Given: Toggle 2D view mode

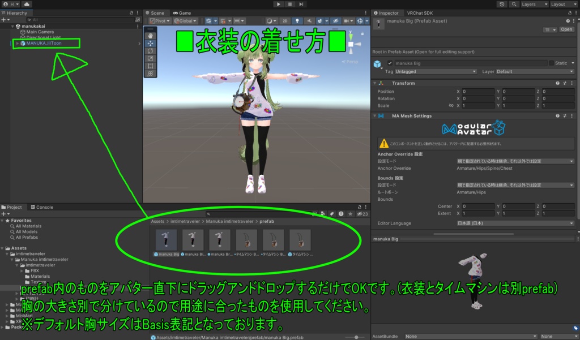Looking at the screenshot, I should pyautogui.click(x=285, y=21).
